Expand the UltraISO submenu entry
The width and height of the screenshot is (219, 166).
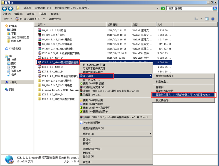click(115, 76)
